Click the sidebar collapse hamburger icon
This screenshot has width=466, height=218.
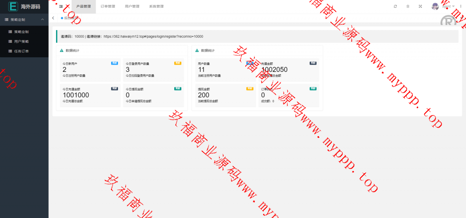tap(61, 6)
